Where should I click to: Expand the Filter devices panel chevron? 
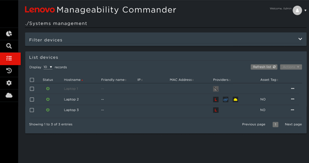pyautogui.click(x=300, y=39)
